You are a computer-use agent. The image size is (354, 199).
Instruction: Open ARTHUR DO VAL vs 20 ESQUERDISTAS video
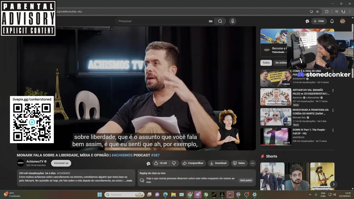coord(276,97)
